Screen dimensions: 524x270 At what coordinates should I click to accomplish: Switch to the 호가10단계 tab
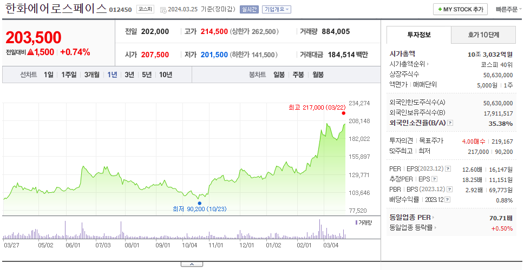click(x=483, y=35)
